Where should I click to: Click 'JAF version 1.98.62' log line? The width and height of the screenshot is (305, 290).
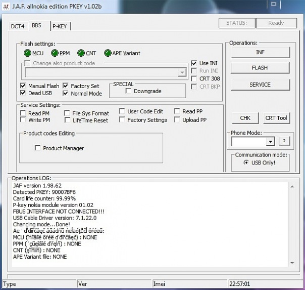[37, 186]
